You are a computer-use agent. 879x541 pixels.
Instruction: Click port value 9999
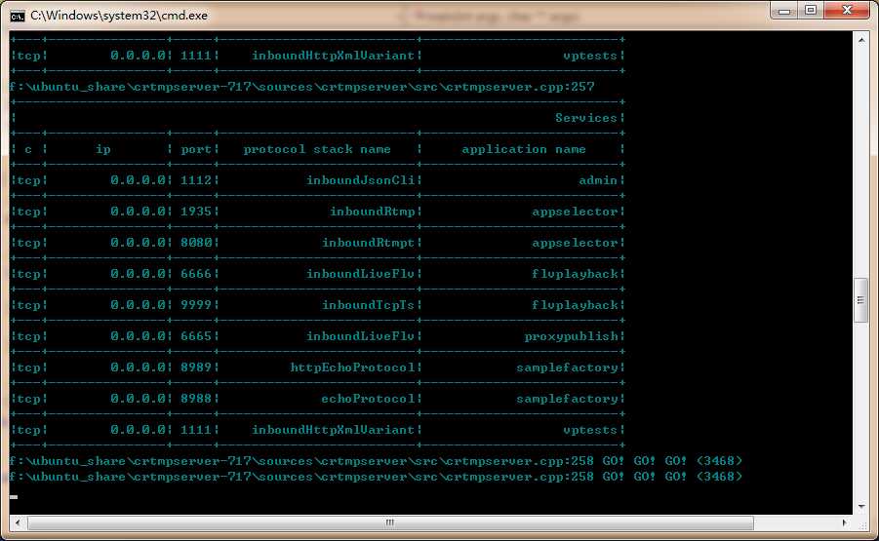[196, 305]
